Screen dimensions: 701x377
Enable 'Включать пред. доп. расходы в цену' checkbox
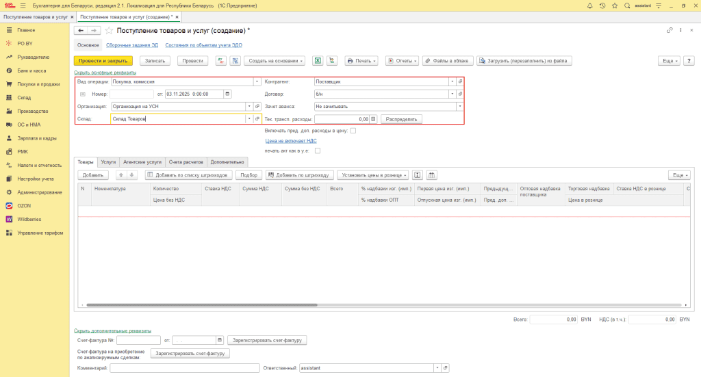353,130
